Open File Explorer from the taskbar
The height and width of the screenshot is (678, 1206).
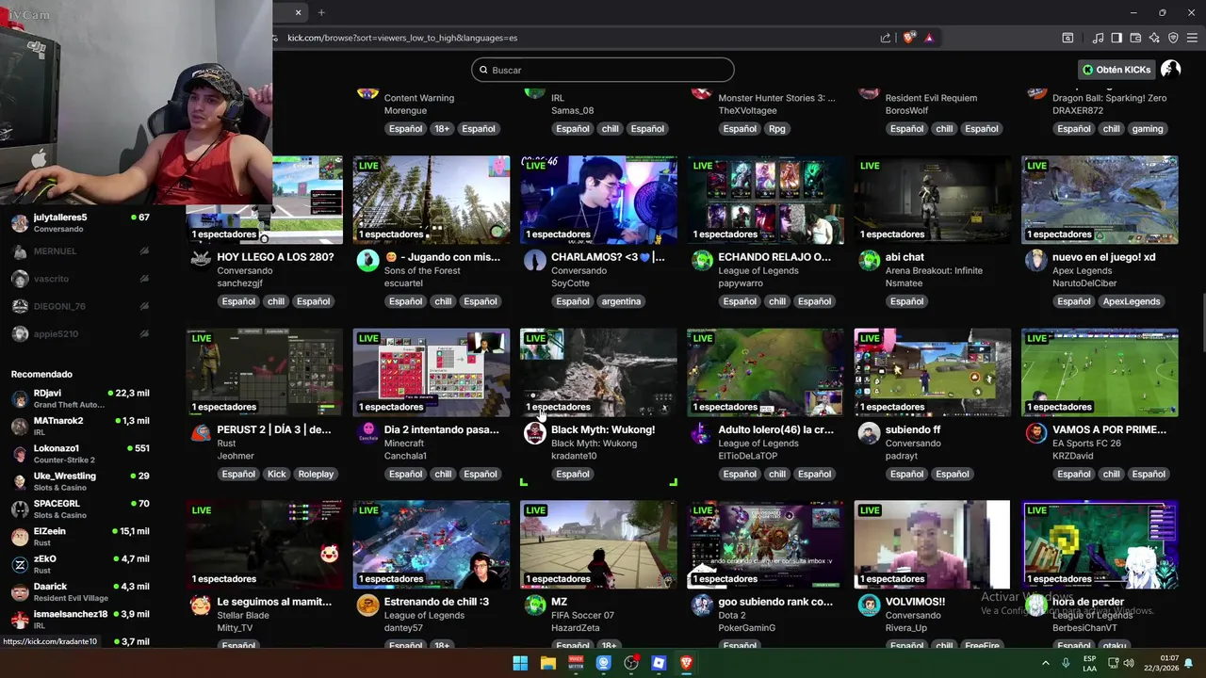click(547, 663)
